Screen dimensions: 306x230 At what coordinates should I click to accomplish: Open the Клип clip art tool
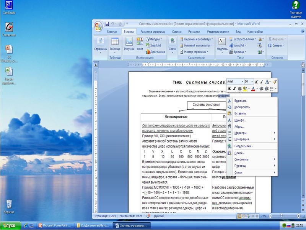click(x=140, y=44)
